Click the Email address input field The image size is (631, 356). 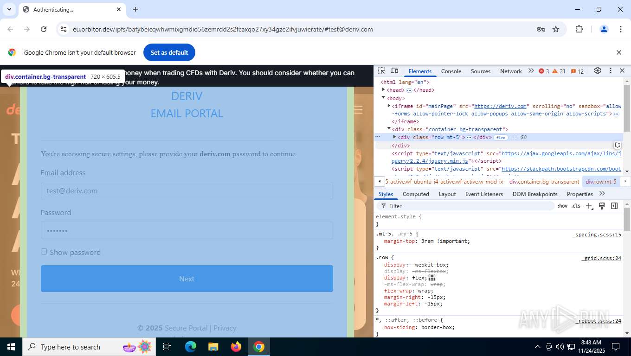point(187,191)
